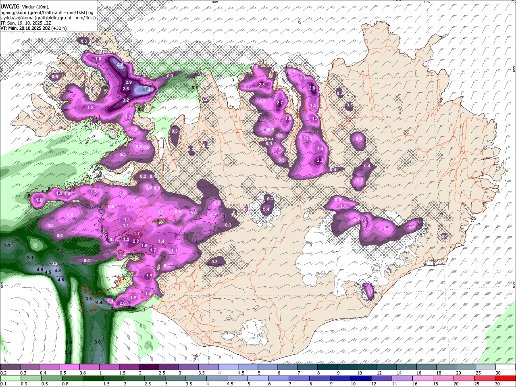
Task: Click the darkest purple swatch between 2 and 2.5
Action: 149,367
